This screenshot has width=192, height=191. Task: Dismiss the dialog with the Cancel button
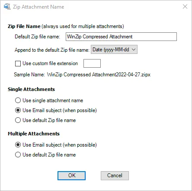pyautogui.click(x=115, y=175)
